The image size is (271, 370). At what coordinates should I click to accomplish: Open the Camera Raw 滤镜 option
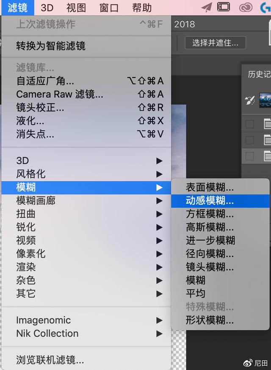point(59,94)
